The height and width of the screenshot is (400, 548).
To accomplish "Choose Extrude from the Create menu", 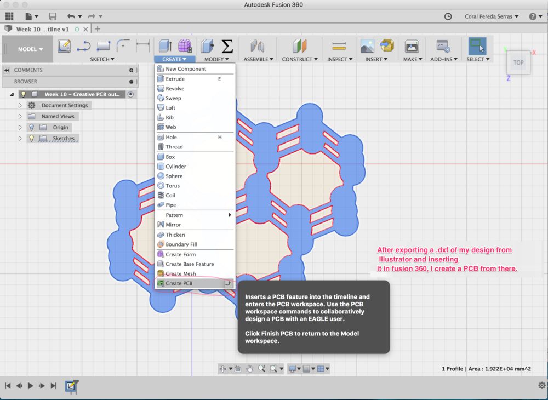I will (x=195, y=79).
